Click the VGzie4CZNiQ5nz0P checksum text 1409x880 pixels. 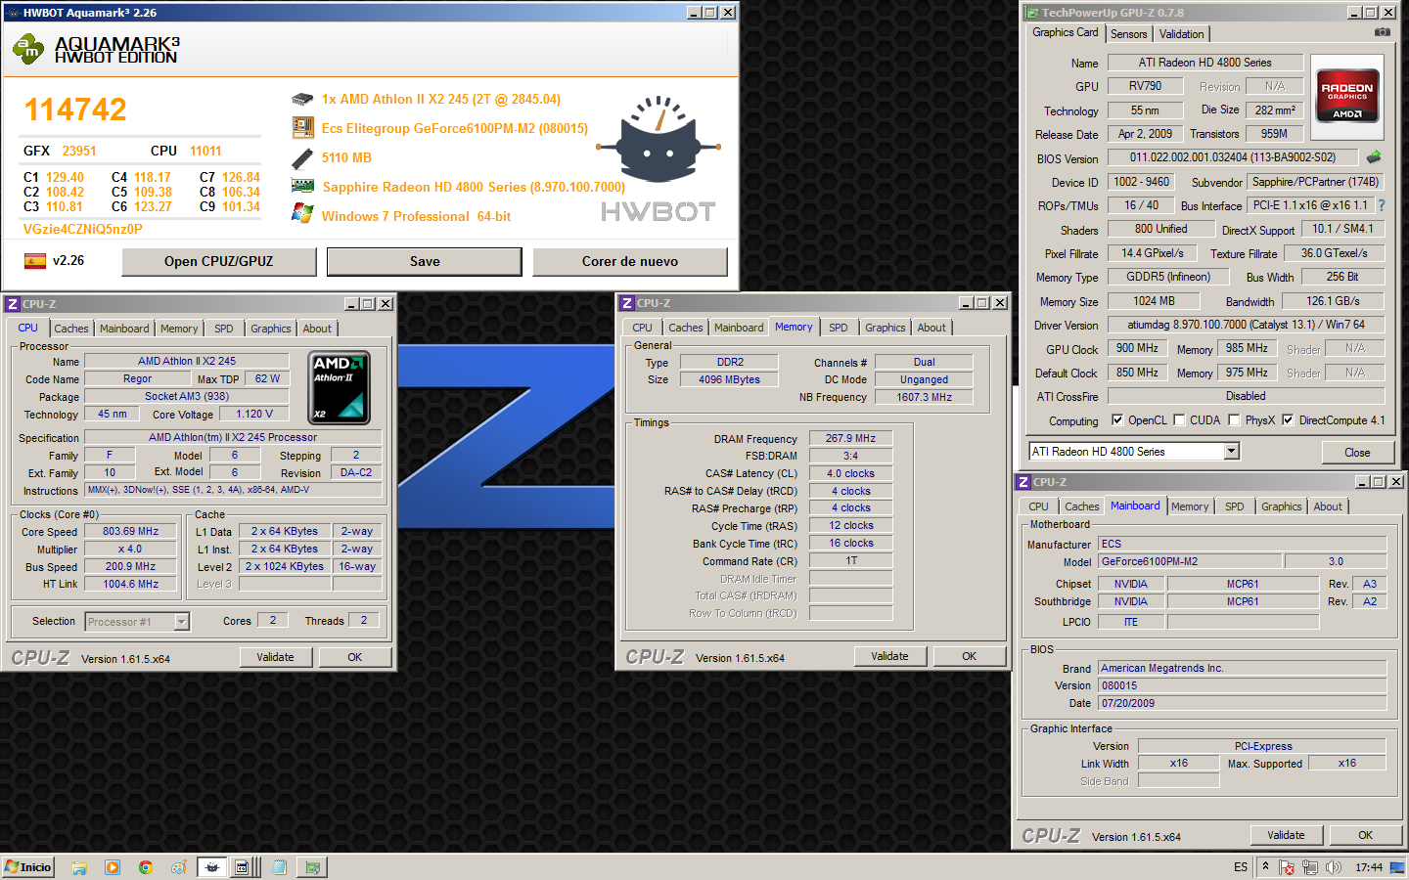pos(83,229)
